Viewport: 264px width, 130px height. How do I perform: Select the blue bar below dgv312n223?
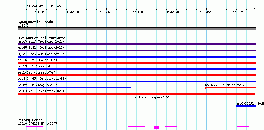pos(136,57)
